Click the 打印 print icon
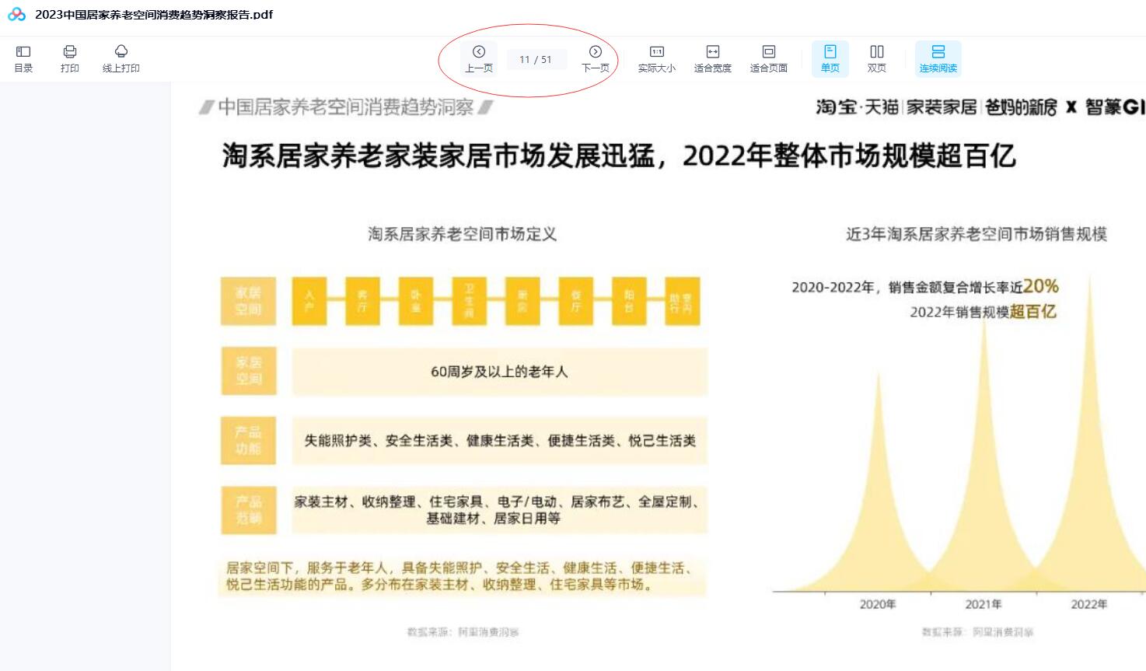1146x671 pixels. (x=70, y=58)
